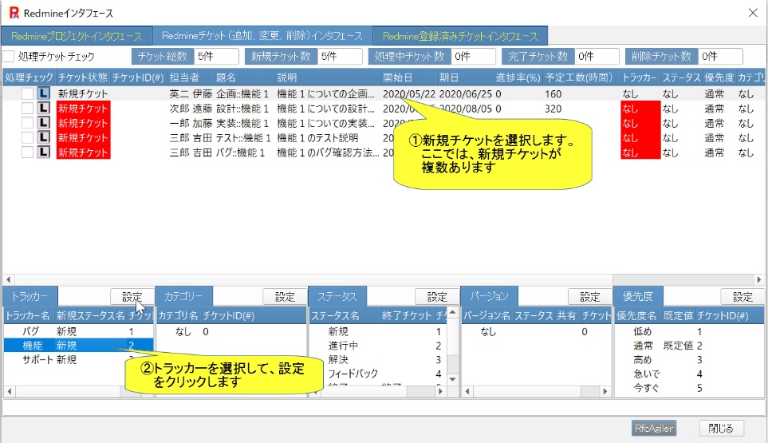Check the box for 英二 伊藤 ticket

tap(27, 93)
